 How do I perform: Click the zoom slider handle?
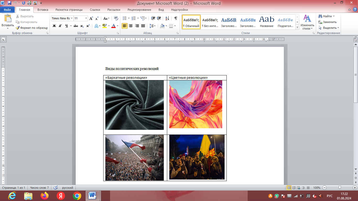tap(340, 188)
